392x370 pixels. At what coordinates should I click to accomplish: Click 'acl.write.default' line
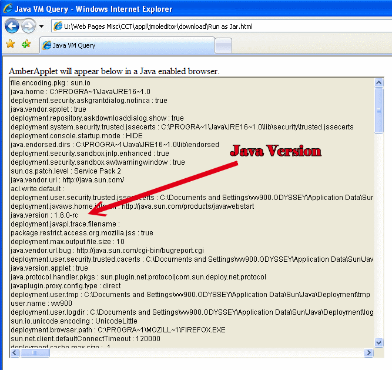click(x=37, y=189)
